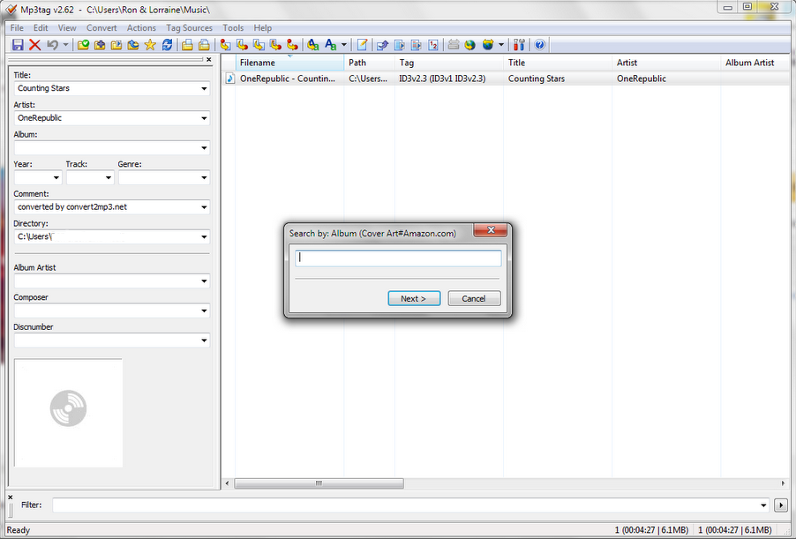796x539 pixels.
Task: Click the horizontal scrollbar in file list
Action: (319, 483)
